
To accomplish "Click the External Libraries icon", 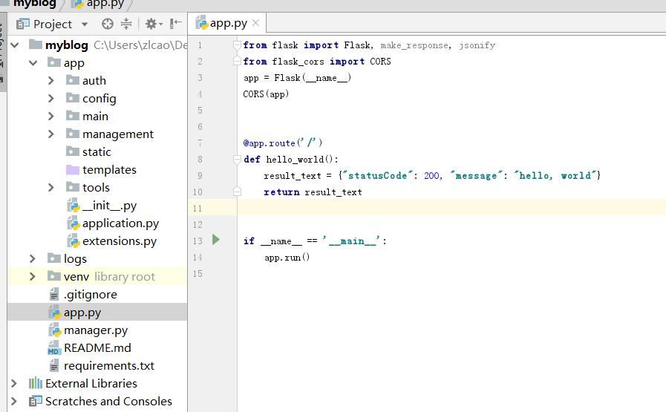I will point(35,384).
